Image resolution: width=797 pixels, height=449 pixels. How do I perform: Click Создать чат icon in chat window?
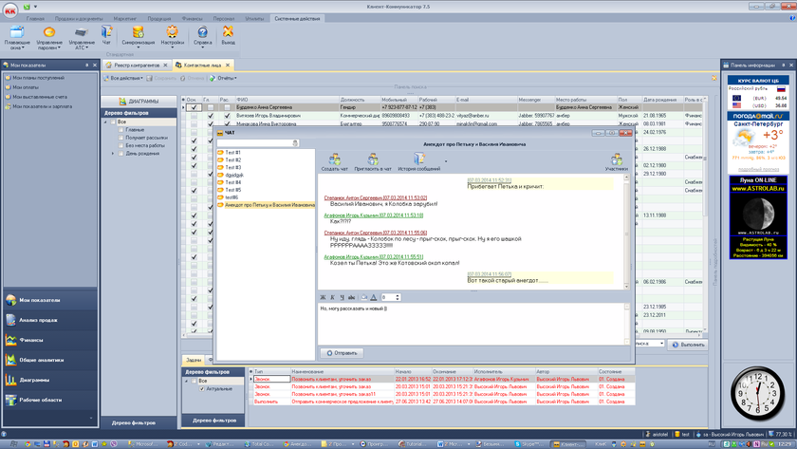point(334,160)
